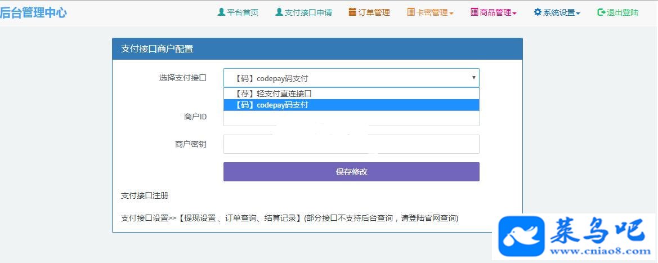Focus the 商户密钥 input field
This screenshot has height=263, width=658.
[x=351, y=144]
